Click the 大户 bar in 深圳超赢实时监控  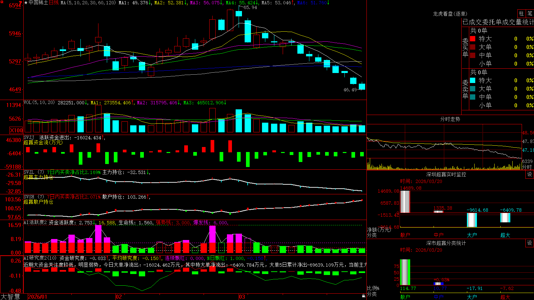472,220
